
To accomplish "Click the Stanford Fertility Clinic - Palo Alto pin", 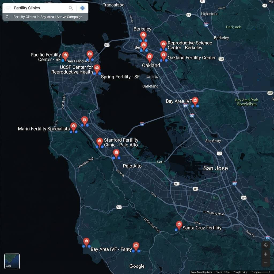I will [100, 142].
